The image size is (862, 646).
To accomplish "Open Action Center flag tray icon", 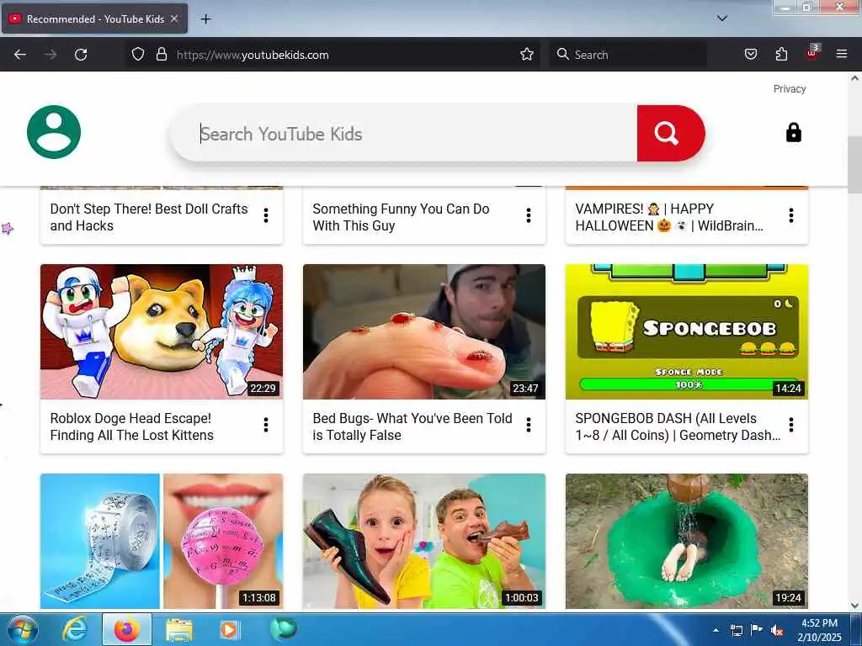I will point(757,630).
